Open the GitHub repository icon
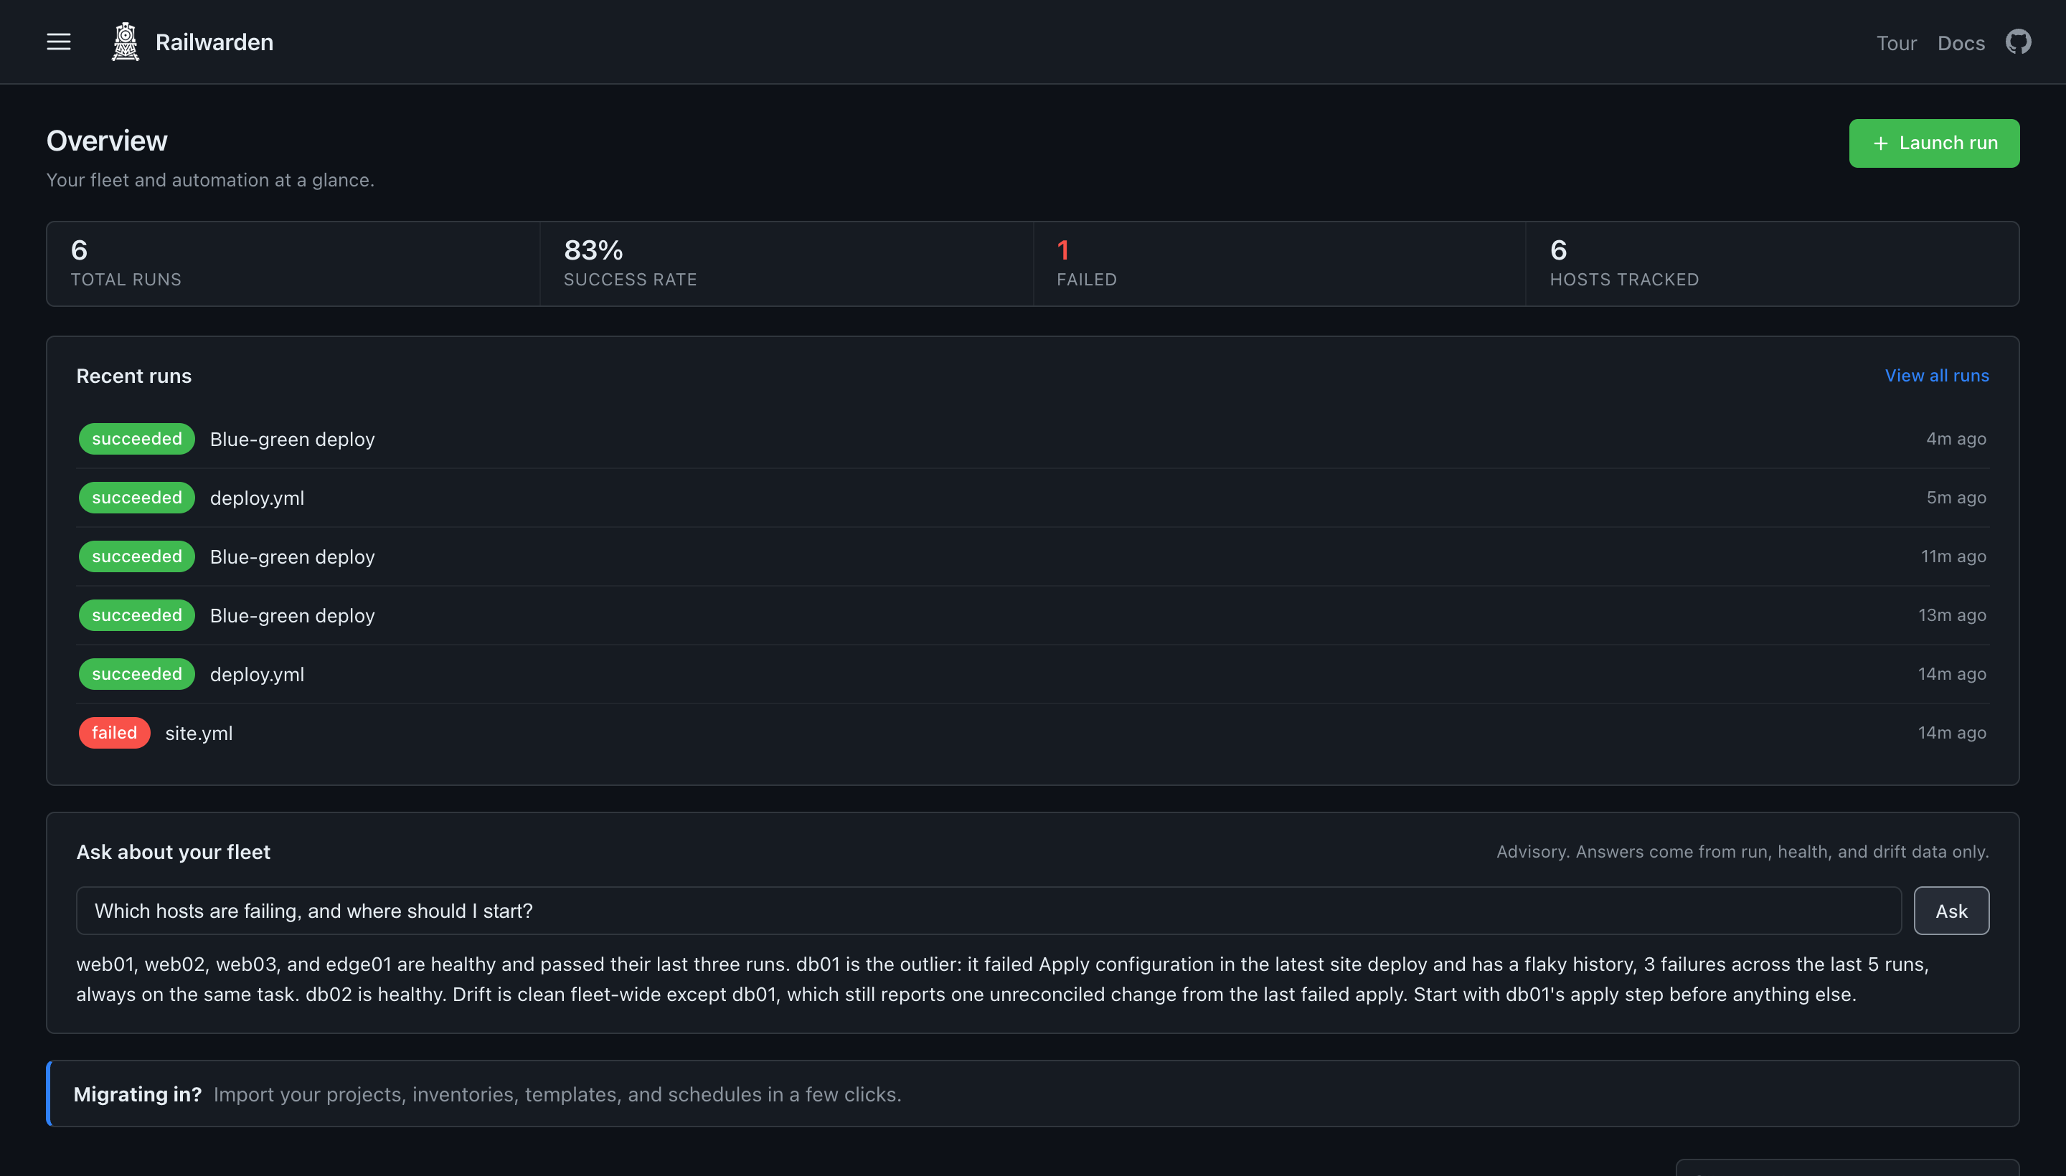 2017,42
